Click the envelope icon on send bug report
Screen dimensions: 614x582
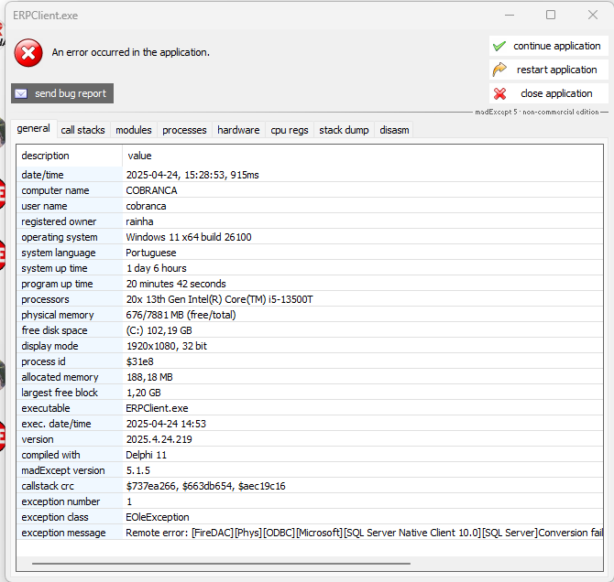click(x=21, y=93)
